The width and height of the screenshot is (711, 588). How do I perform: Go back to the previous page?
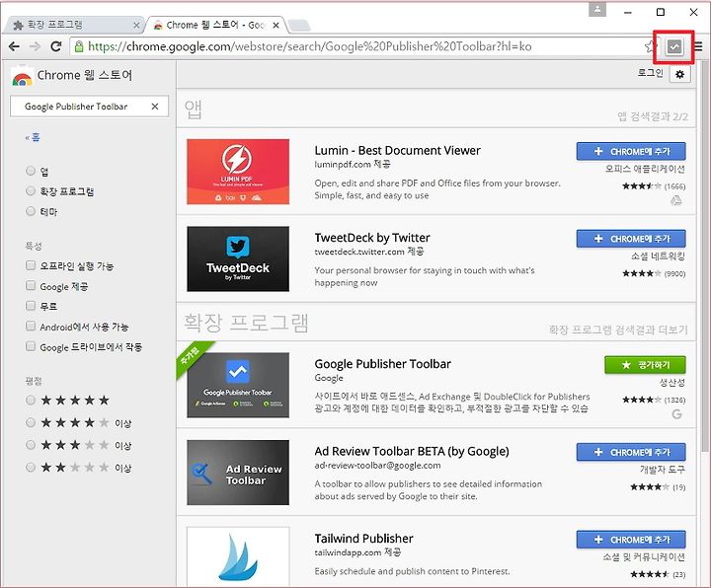[14, 46]
